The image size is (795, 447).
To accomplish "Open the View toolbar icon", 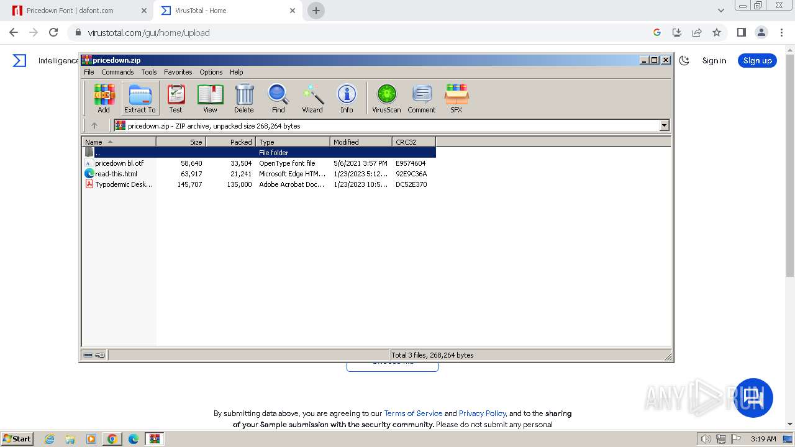I will (x=211, y=98).
